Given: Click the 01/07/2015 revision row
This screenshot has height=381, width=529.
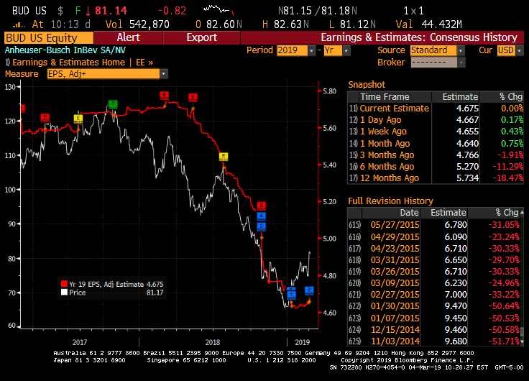Looking at the screenshot, I should [434, 318].
